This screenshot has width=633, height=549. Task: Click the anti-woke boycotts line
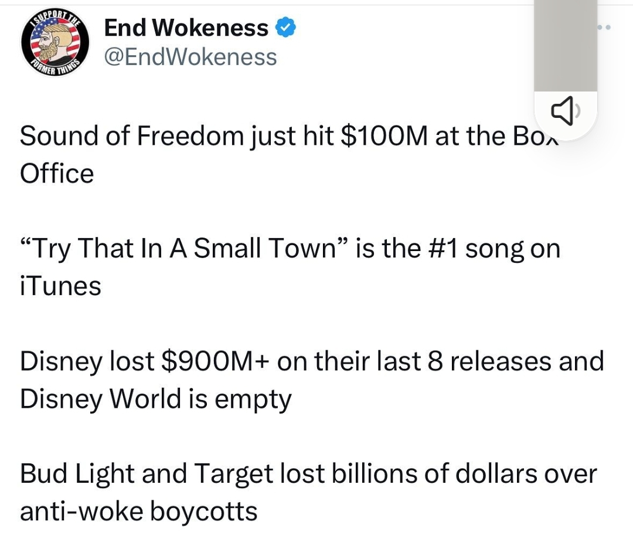coord(138,511)
